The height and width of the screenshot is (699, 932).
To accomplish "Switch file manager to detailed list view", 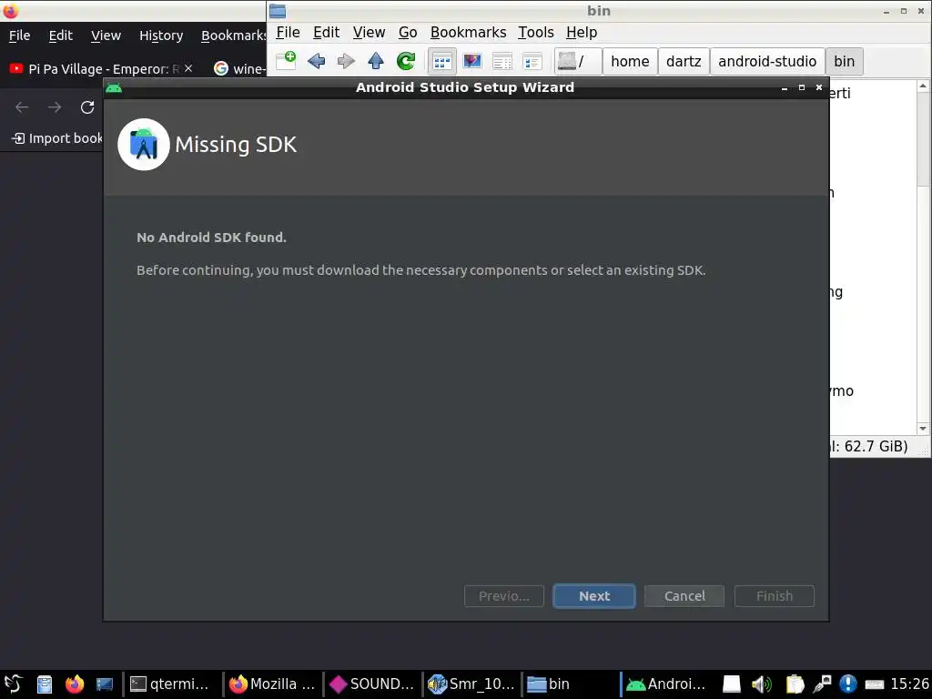I will click(x=502, y=61).
